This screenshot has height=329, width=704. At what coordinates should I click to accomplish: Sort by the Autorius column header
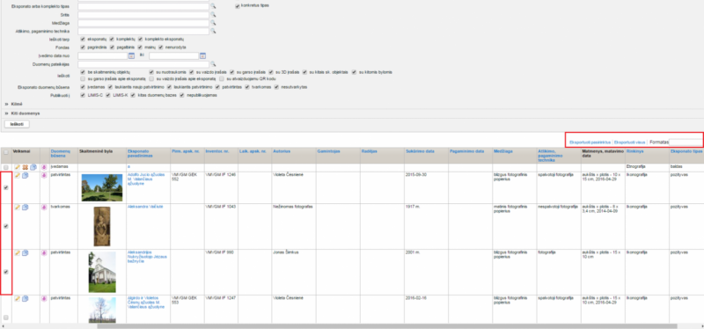pos(281,151)
